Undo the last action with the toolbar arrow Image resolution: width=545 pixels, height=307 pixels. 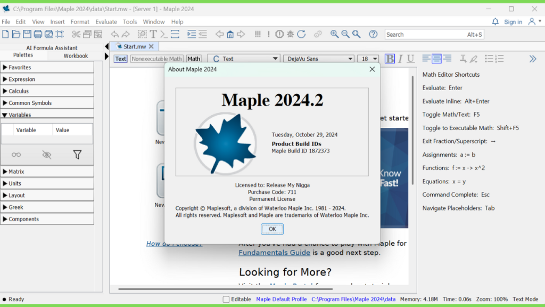pos(115,34)
